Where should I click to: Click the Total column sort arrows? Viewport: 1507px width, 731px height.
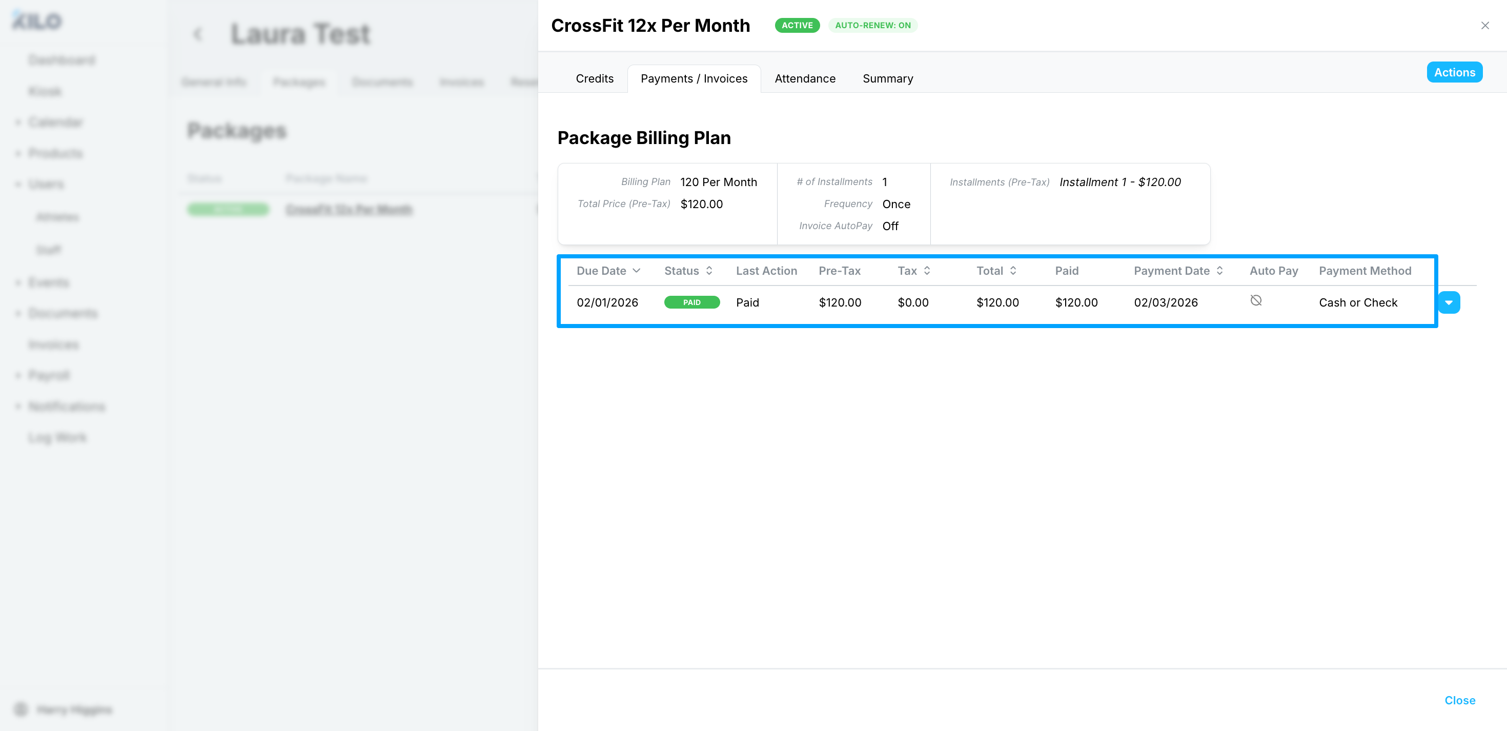pyautogui.click(x=1013, y=270)
